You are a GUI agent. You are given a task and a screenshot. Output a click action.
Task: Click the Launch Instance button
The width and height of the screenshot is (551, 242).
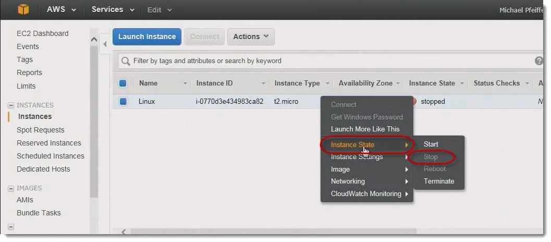(147, 37)
